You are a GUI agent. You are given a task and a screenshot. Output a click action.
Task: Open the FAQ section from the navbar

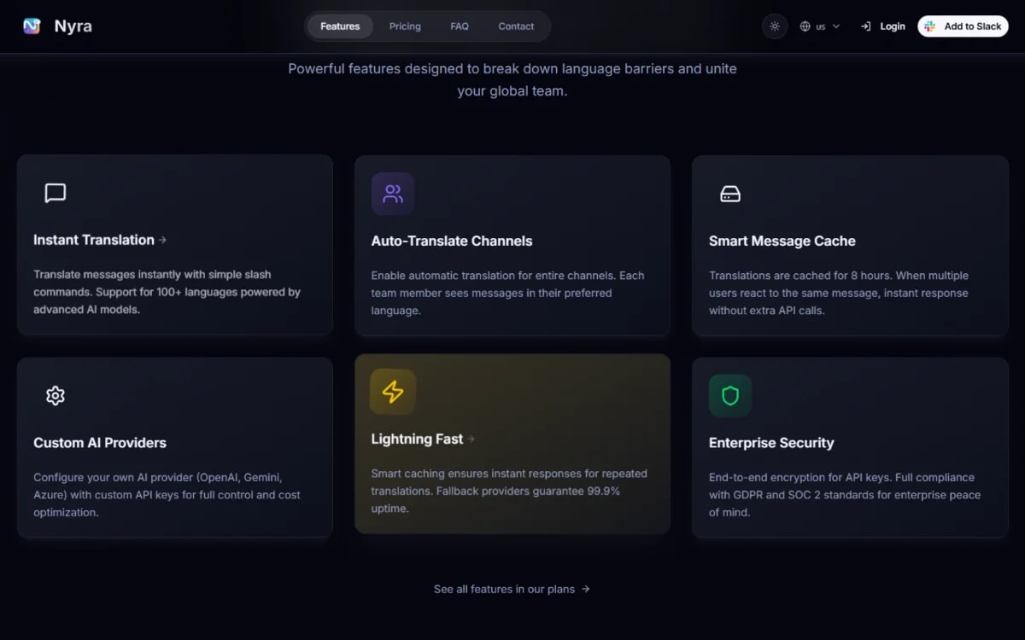[x=460, y=26]
